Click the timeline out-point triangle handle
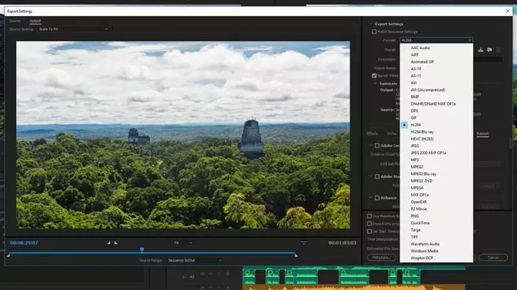The height and width of the screenshot is (290, 517). pyautogui.click(x=297, y=255)
